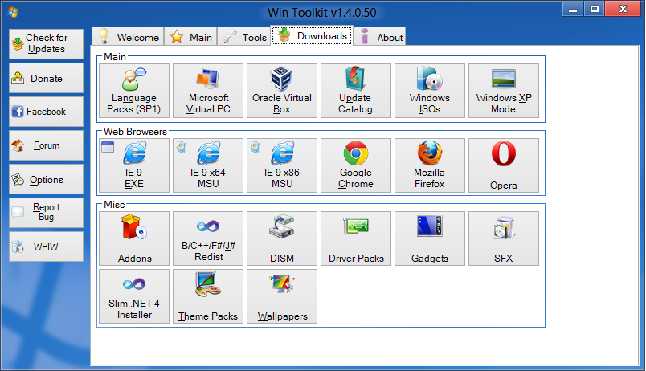This screenshot has height=371, width=646.
Task: Click the DISM download button
Action: tap(282, 238)
